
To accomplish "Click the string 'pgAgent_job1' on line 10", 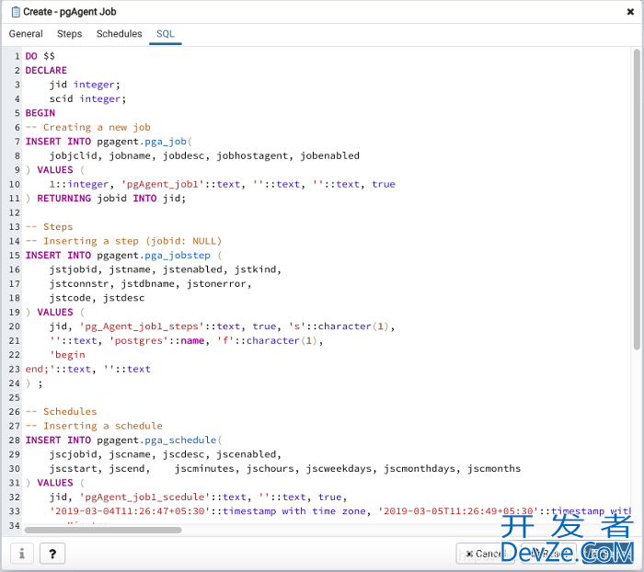I will point(163,184).
